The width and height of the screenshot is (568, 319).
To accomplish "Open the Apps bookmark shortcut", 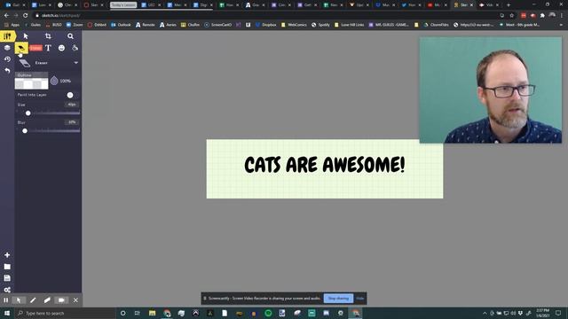I will [12, 25].
